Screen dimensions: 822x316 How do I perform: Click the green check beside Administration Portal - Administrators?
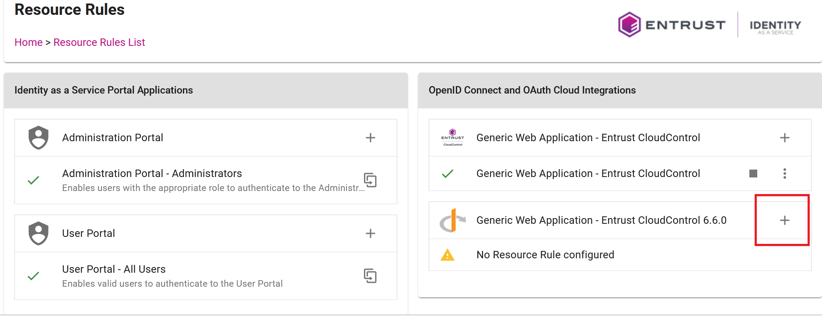point(34,180)
